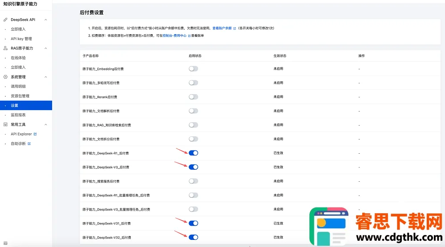Click the 操作 column header

click(361, 56)
